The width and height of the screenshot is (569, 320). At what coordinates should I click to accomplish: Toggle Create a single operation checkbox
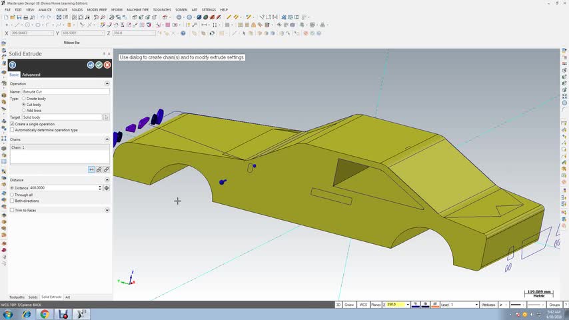pos(12,124)
